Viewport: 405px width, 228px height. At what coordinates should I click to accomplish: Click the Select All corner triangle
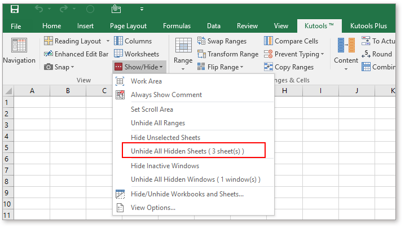point(8,91)
